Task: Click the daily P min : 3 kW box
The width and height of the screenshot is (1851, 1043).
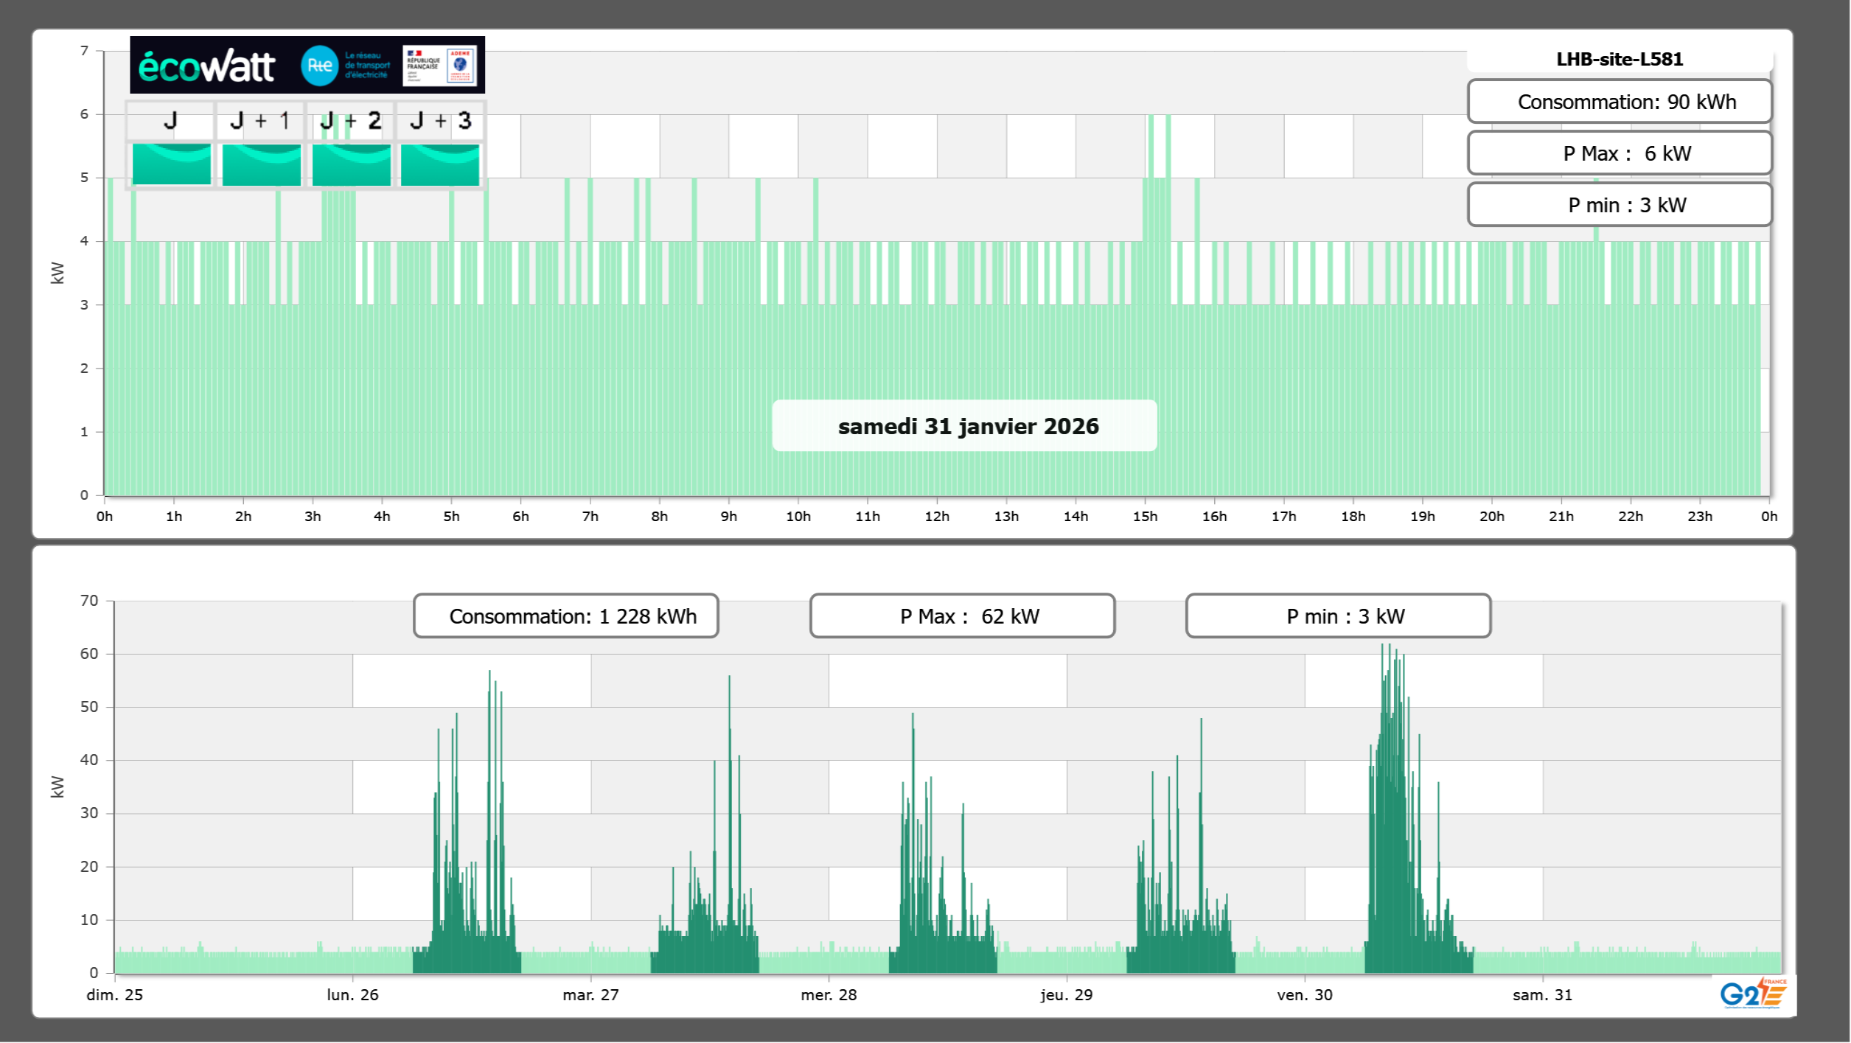Action: pyautogui.click(x=1619, y=205)
